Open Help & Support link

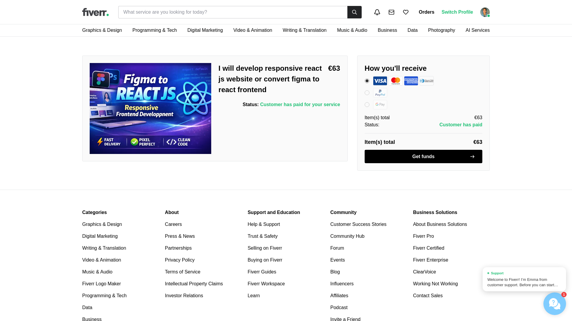(263, 224)
